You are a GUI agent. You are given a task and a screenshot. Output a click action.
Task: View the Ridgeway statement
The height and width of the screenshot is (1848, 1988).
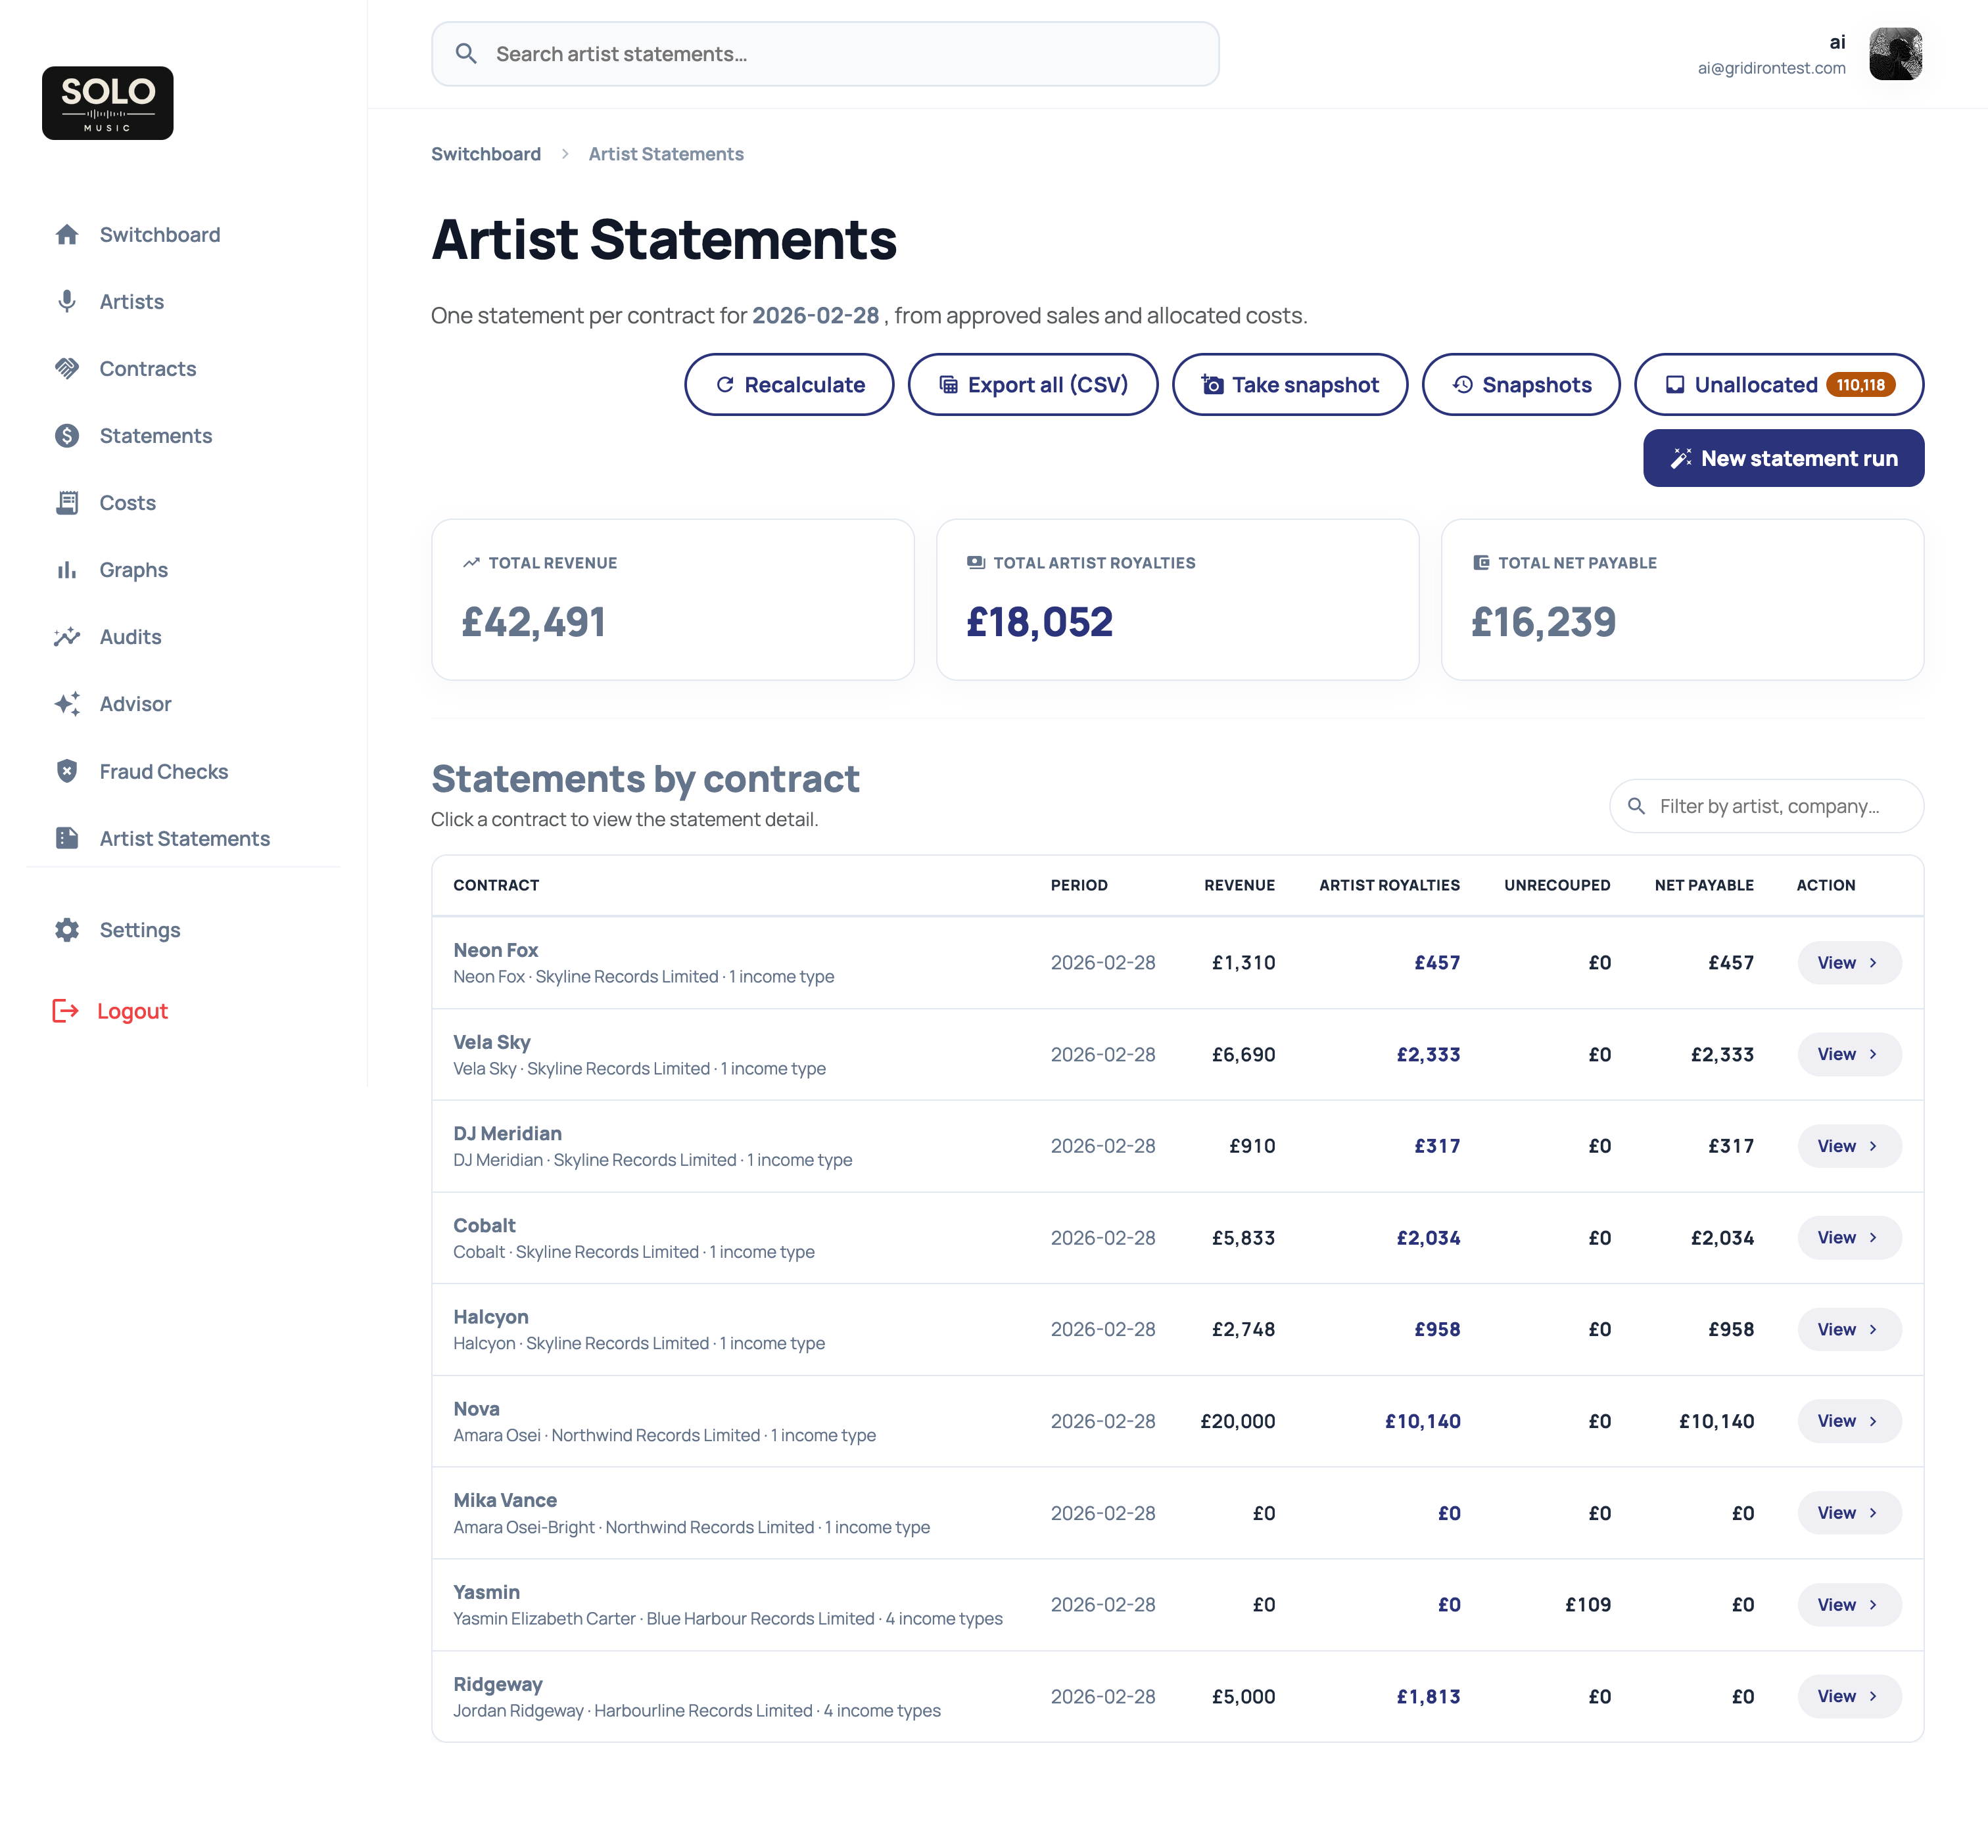tap(1850, 1697)
